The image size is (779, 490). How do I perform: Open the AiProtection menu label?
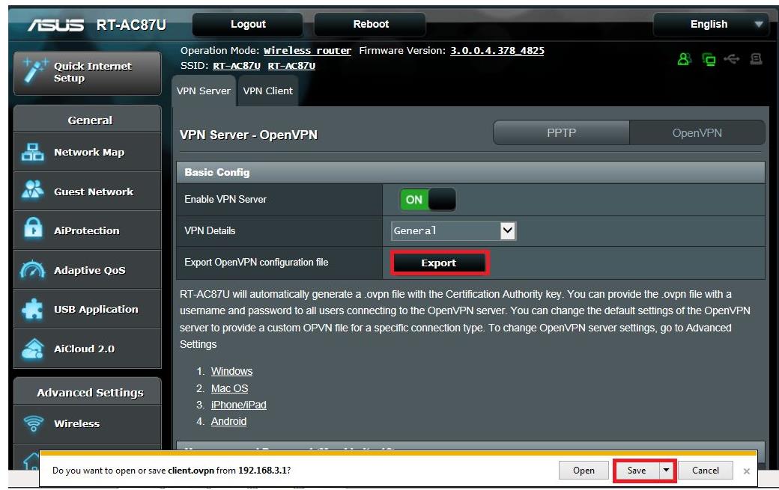pyautogui.click(x=86, y=230)
